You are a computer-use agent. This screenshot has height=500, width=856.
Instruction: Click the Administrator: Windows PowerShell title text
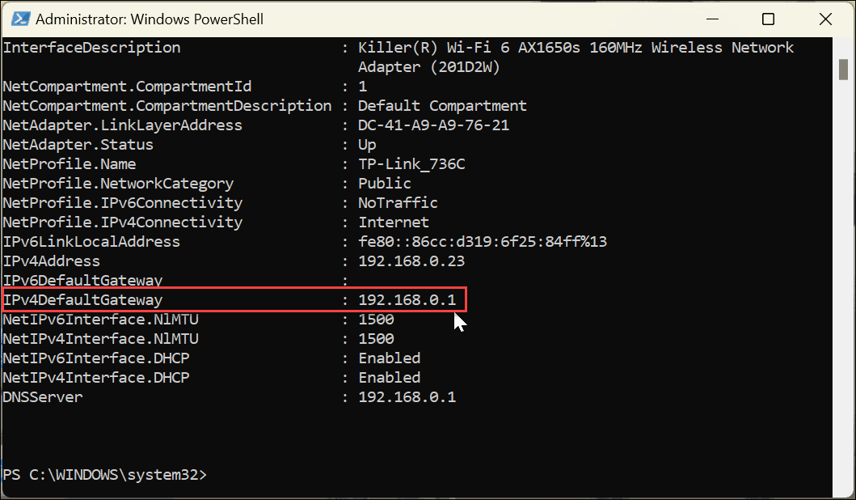pyautogui.click(x=150, y=18)
